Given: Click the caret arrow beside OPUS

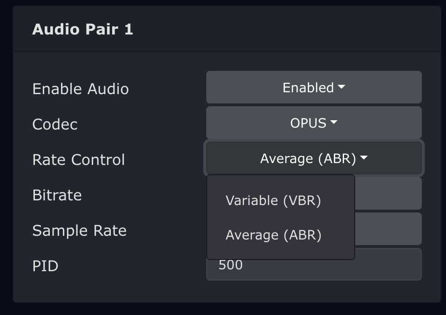Looking at the screenshot, I should pyautogui.click(x=334, y=123).
